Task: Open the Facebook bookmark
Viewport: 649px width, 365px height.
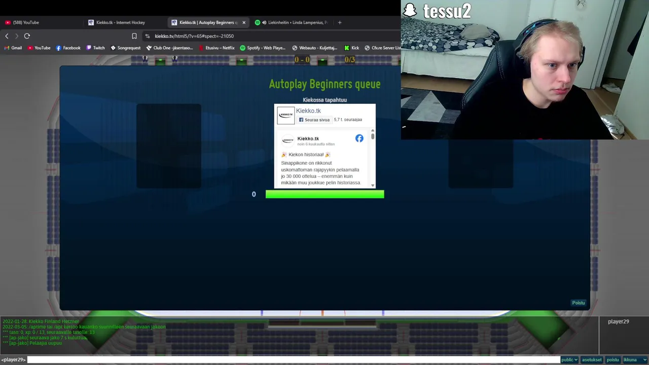Action: [68, 48]
